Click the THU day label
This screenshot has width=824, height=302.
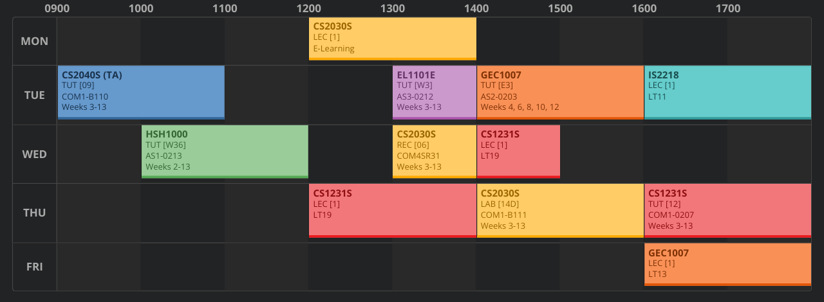[35, 213]
